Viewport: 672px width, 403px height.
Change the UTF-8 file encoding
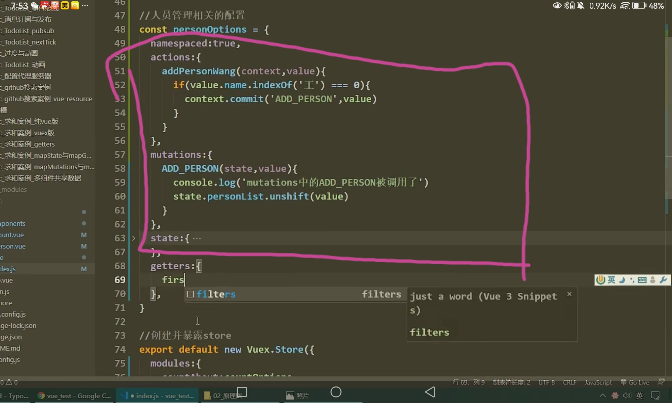coord(546,382)
